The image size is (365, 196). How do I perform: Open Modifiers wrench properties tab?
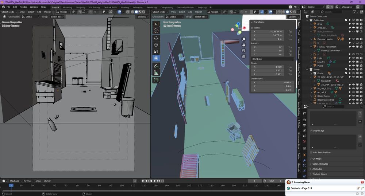[304, 160]
